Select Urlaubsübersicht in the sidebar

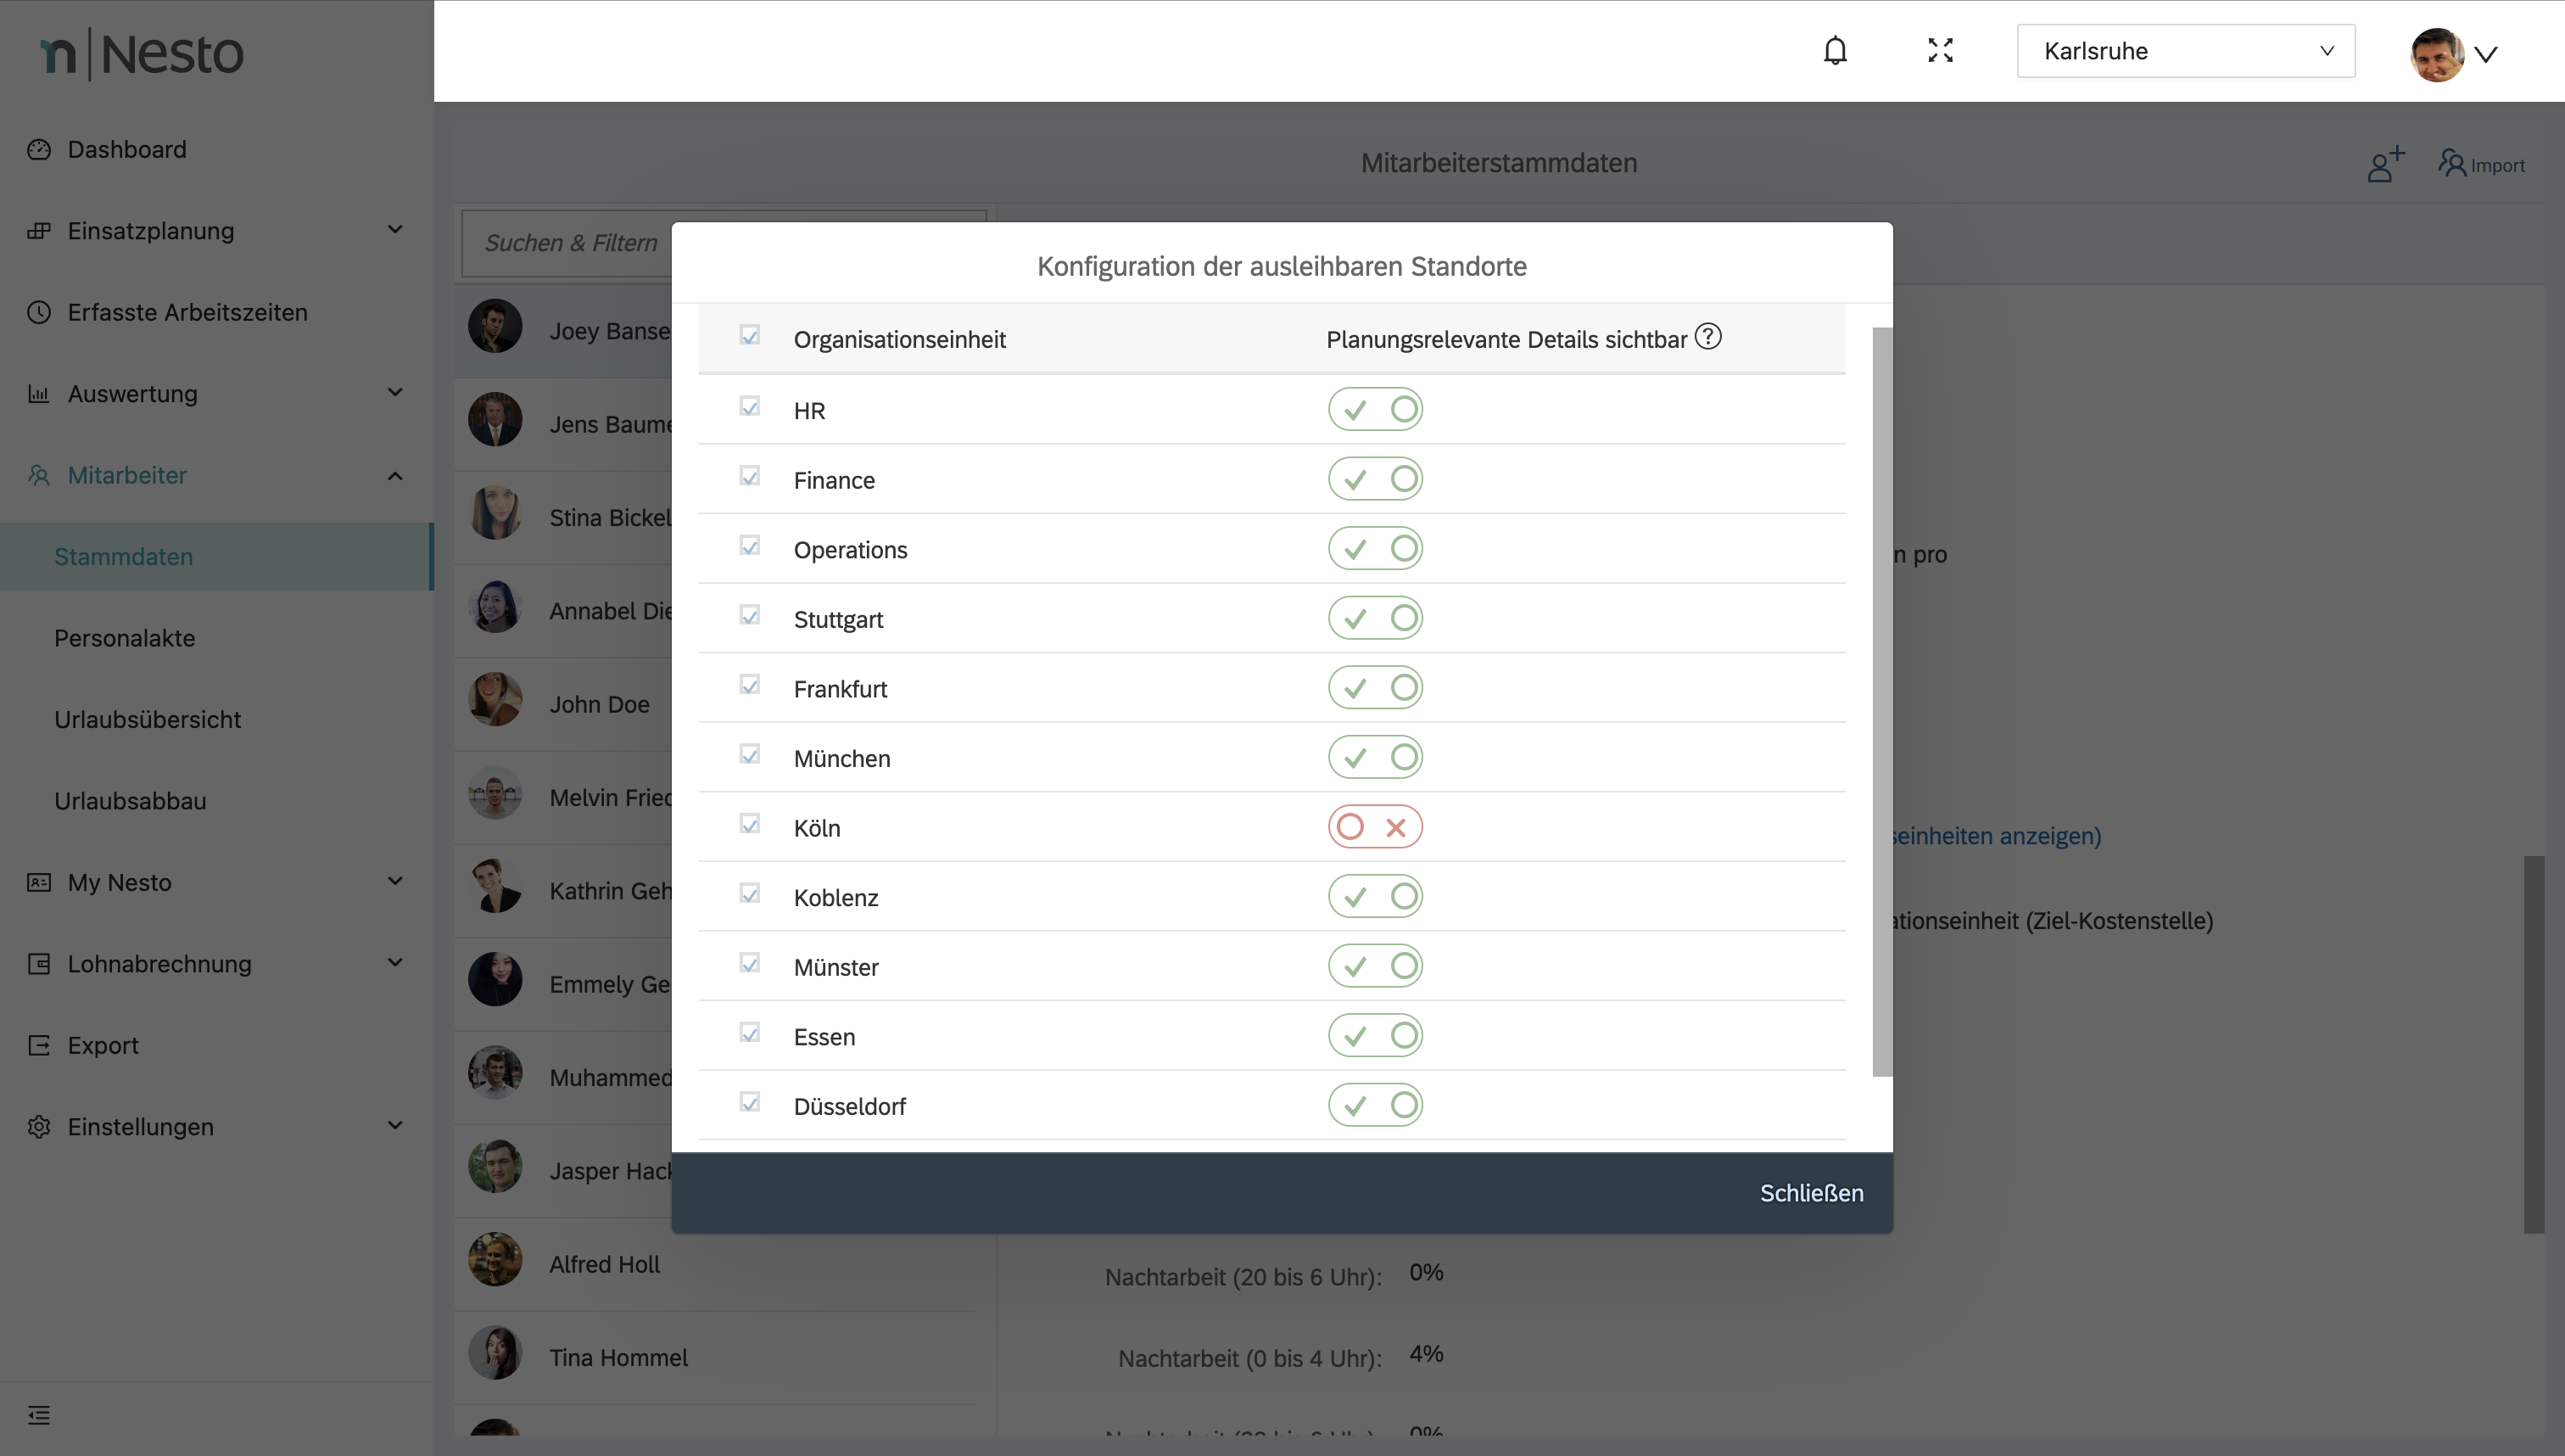(148, 719)
